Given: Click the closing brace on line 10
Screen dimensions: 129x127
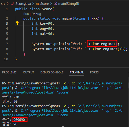Looking at the screenshot, I should (x=16, y=59).
